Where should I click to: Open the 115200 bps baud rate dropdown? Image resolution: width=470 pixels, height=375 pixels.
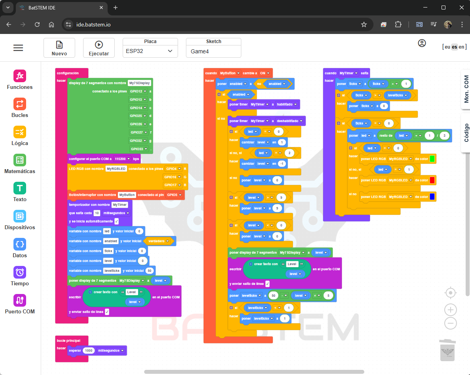(122, 159)
